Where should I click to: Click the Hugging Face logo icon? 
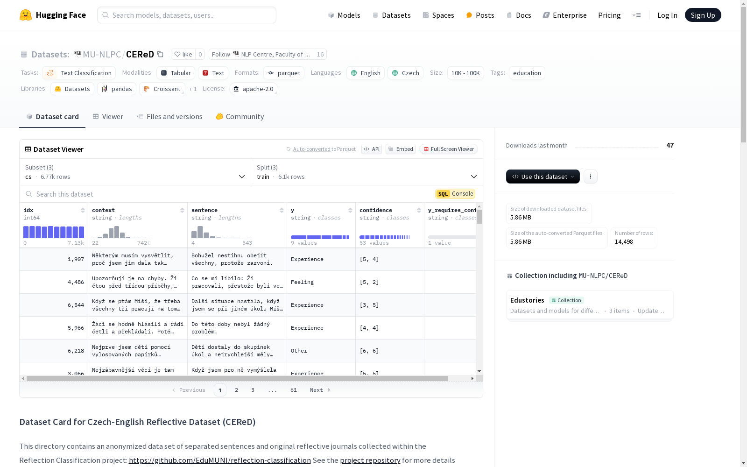[26, 15]
